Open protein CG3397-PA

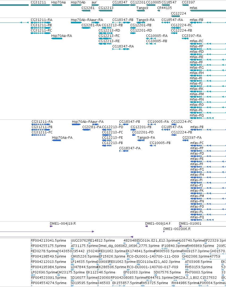pyautogui.click(x=185, y=140)
